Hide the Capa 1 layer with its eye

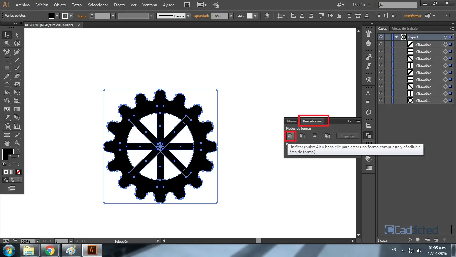click(381, 37)
